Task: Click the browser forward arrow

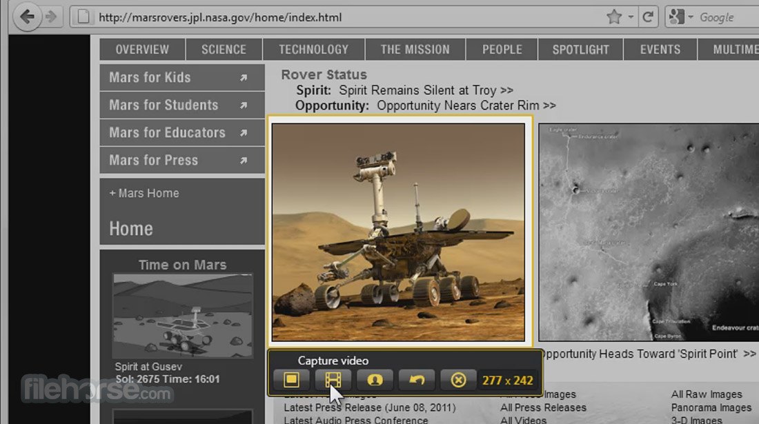Action: pos(51,17)
